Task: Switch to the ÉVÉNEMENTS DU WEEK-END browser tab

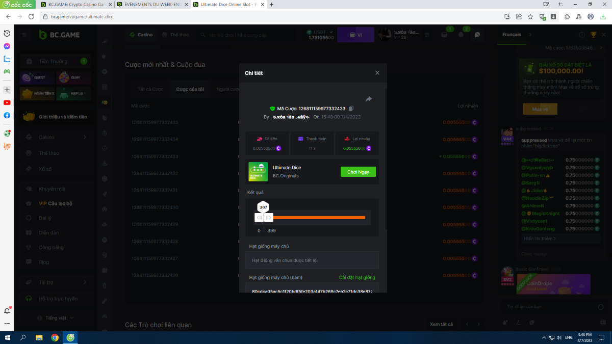Action: pyautogui.click(x=151, y=5)
